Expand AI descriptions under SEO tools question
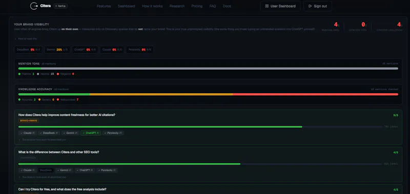The width and height of the screenshot is (410, 194). pyautogui.click(x=43, y=177)
